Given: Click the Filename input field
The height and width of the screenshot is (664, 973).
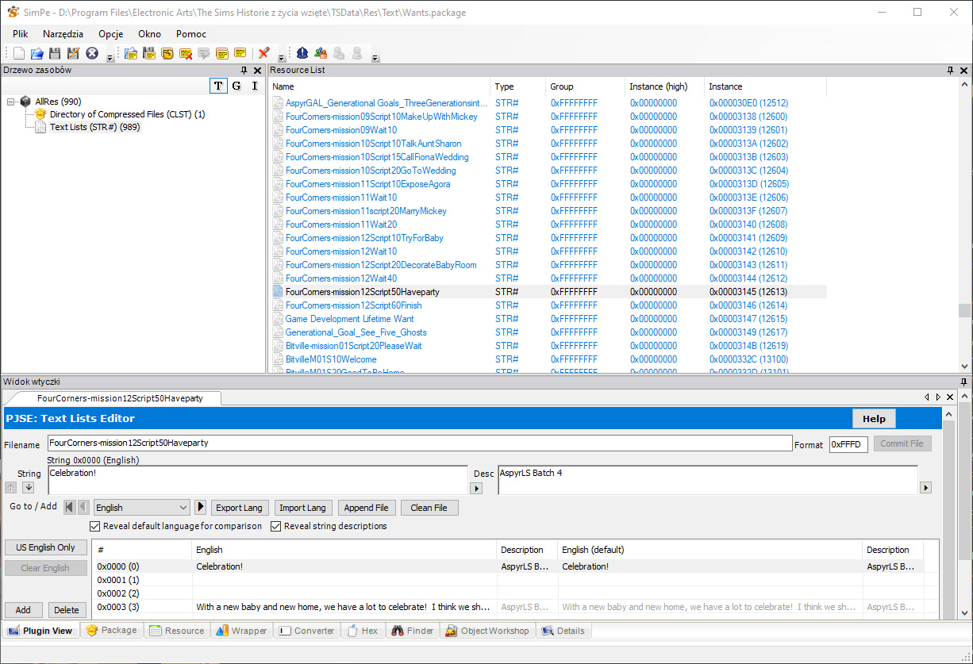Looking at the screenshot, I should pos(419,443).
